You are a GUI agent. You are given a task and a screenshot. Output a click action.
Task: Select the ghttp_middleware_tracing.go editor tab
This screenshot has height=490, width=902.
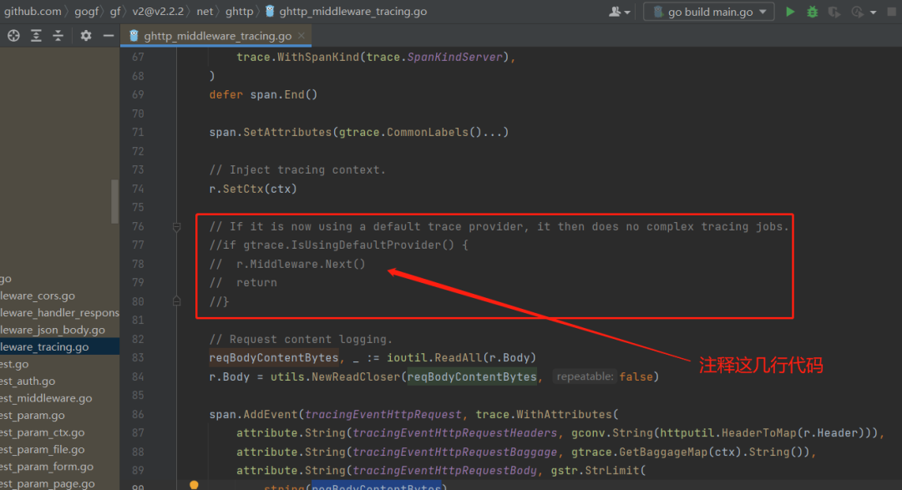coord(216,36)
